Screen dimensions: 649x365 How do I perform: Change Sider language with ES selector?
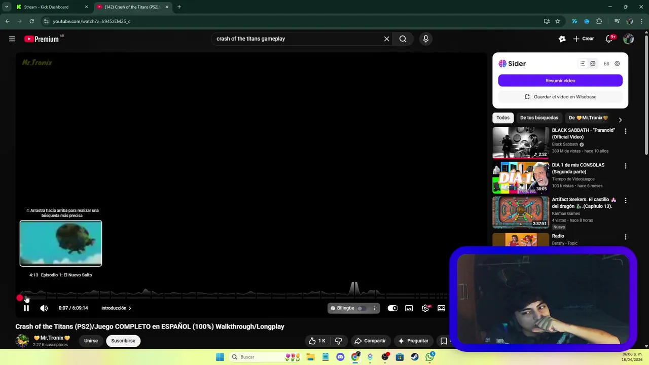606,64
